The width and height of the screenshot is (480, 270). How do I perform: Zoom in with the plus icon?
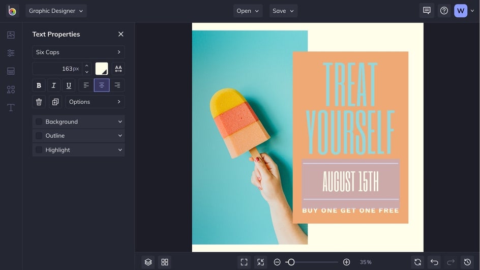[346, 262]
